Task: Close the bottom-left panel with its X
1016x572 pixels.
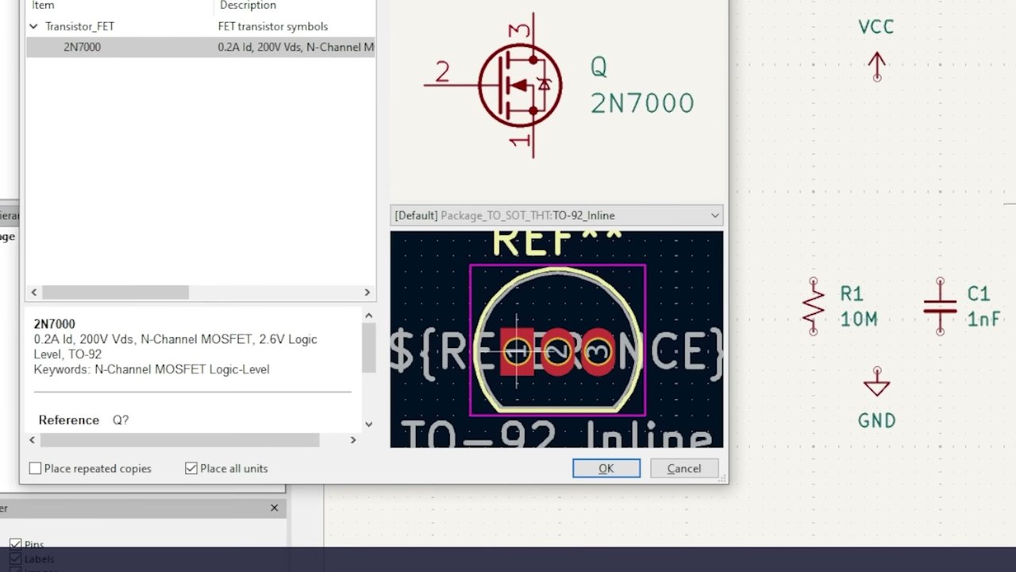Action: 274,508
